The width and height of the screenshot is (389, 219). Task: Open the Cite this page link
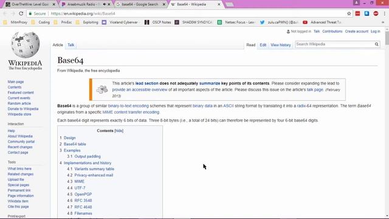[18, 207]
